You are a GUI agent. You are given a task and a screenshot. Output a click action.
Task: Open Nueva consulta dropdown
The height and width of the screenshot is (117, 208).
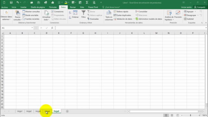(18, 18)
